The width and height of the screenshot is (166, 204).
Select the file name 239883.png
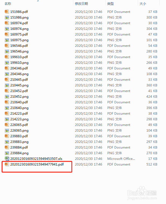click(19, 142)
